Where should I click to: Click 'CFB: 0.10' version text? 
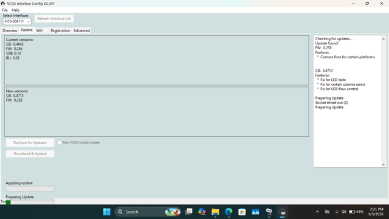tap(13, 54)
